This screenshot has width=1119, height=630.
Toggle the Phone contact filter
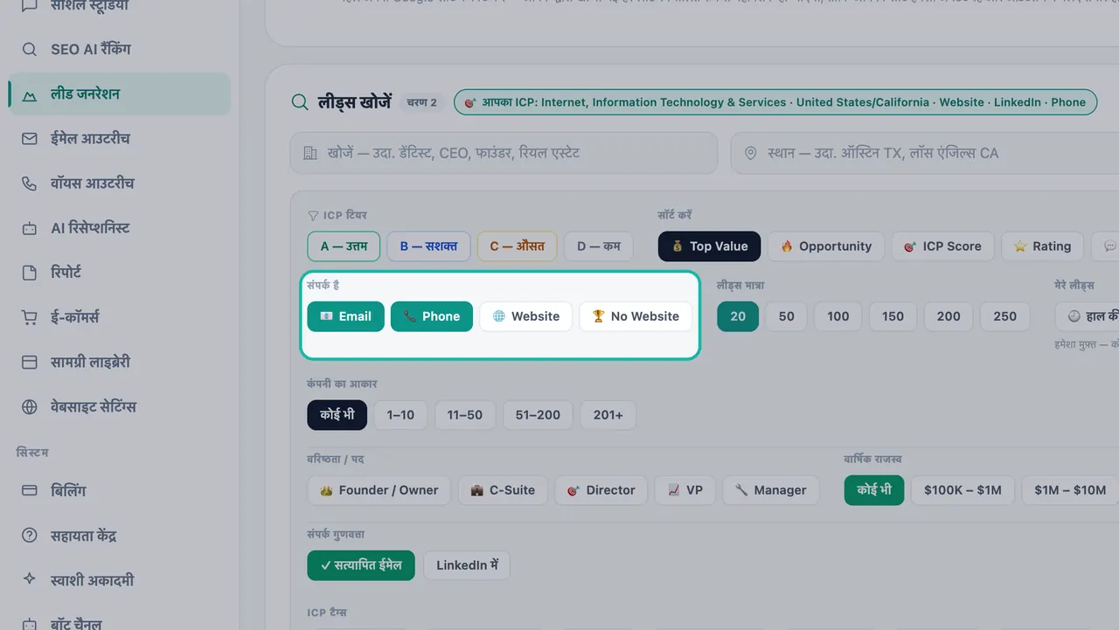click(432, 316)
